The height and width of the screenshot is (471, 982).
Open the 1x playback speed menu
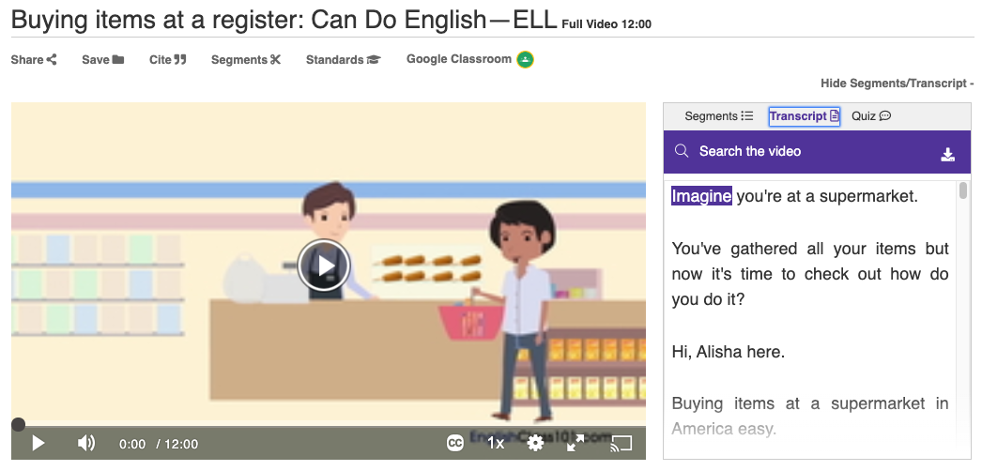coord(496,443)
